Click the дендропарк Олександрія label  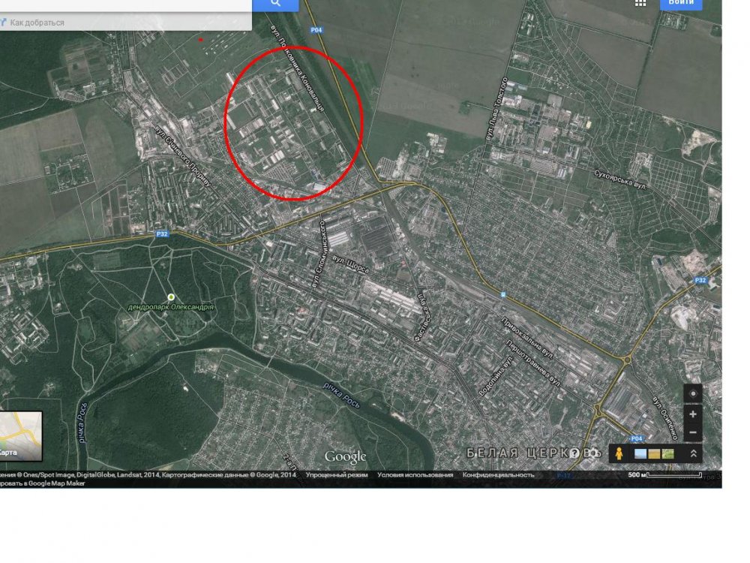point(171,307)
